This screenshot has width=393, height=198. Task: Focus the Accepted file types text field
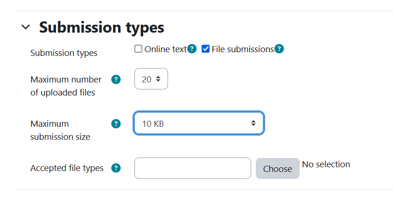point(192,168)
